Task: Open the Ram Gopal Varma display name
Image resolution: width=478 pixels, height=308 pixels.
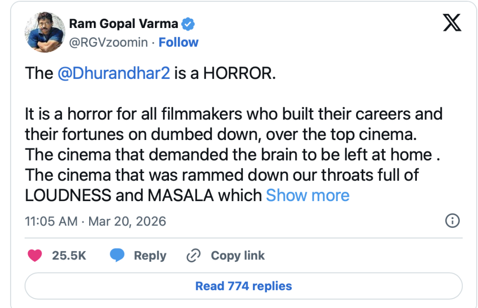Action: click(124, 24)
